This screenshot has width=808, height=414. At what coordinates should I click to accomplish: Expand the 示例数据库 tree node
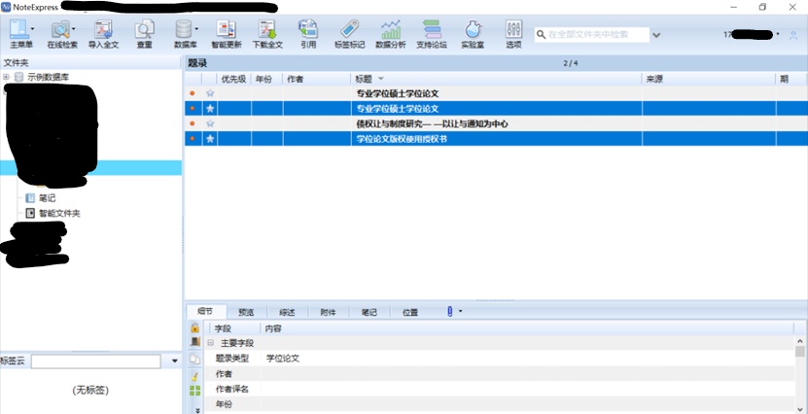click(7, 77)
